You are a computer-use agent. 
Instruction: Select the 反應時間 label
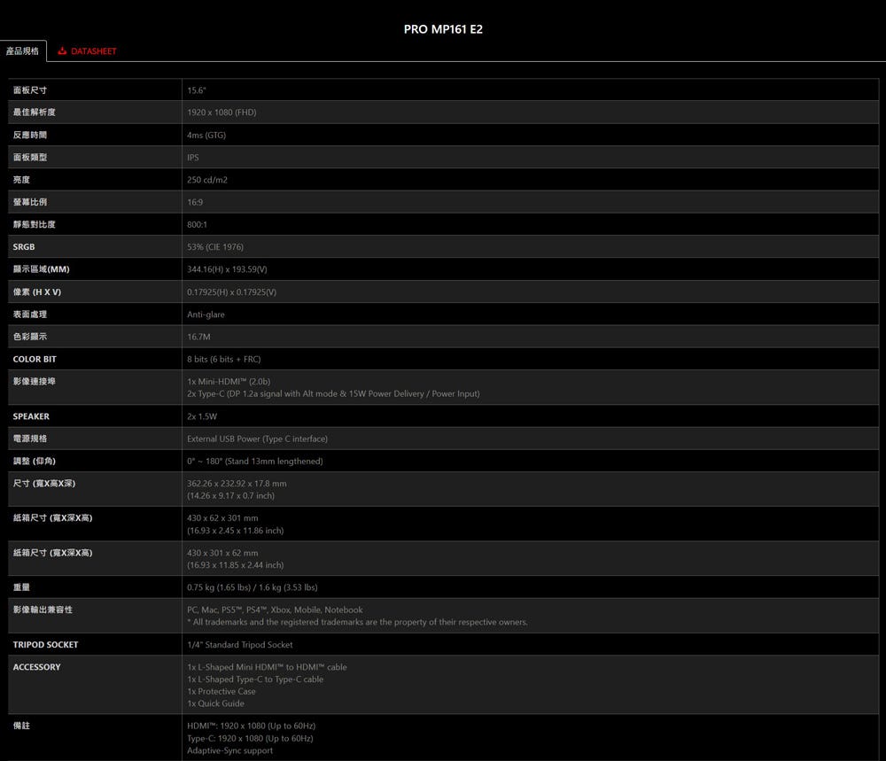tap(30, 135)
